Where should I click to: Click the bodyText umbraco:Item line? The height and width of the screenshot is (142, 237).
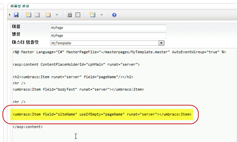tap(78, 89)
